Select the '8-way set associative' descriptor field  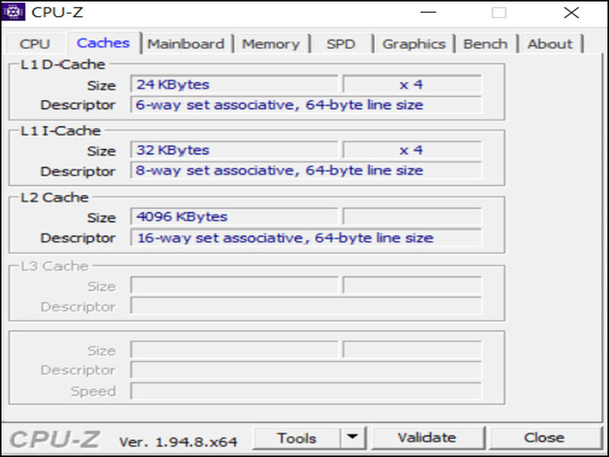306,170
